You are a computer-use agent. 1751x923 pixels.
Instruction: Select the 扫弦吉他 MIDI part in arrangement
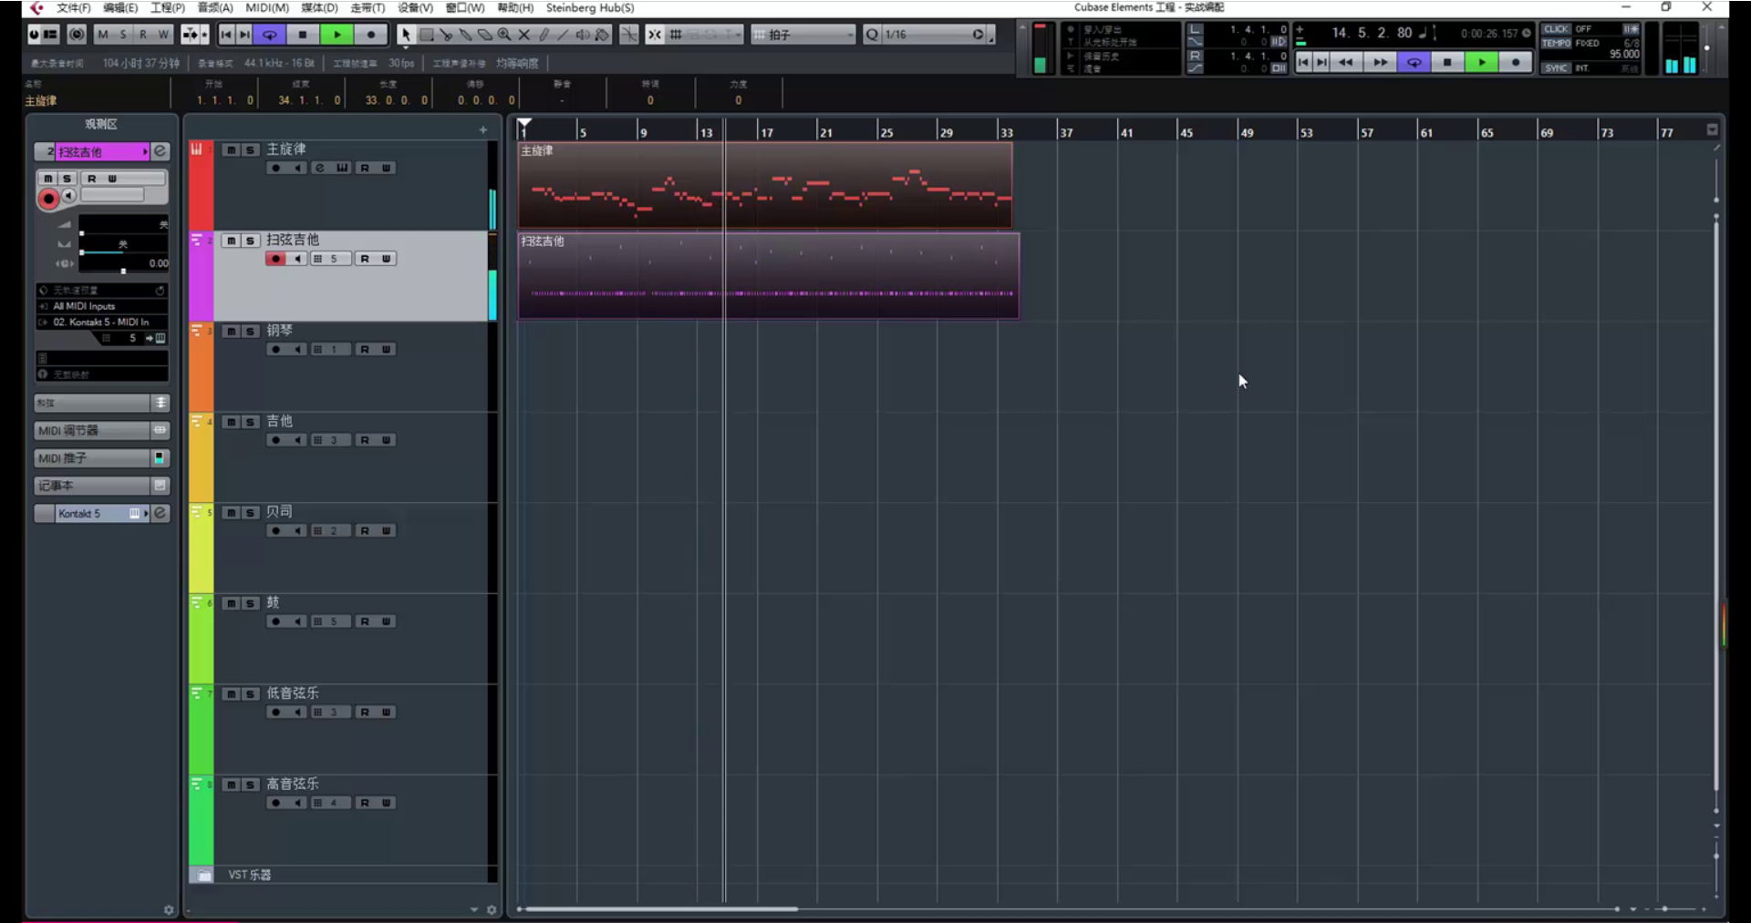pyautogui.click(x=769, y=275)
